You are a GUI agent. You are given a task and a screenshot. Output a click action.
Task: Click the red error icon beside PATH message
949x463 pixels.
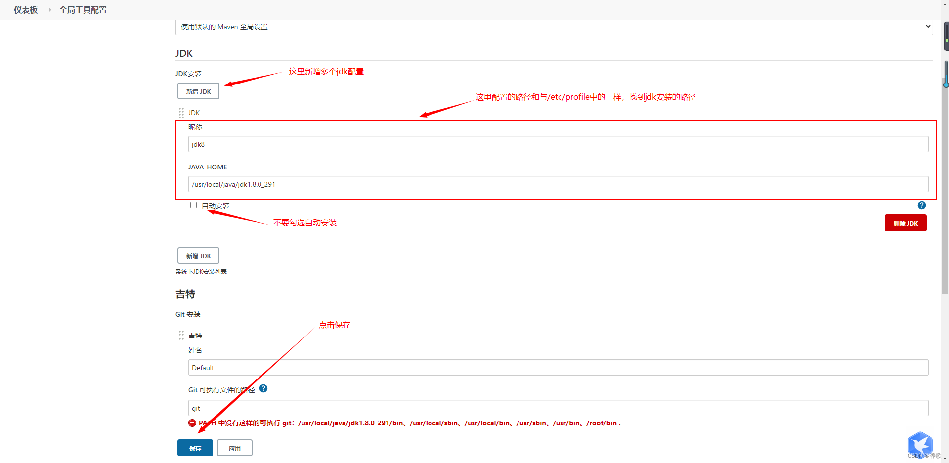(x=192, y=423)
